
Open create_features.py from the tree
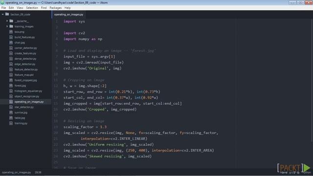point(25,53)
